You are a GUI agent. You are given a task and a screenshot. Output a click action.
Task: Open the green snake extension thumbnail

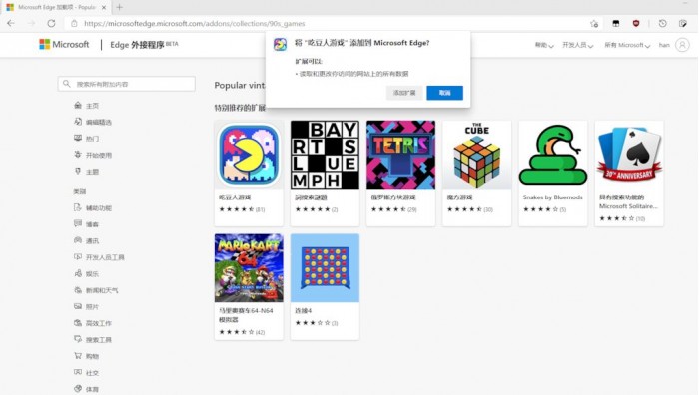click(553, 155)
